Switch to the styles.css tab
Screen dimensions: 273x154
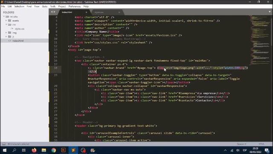pos(99,12)
